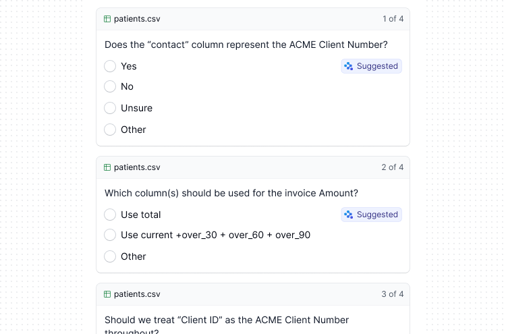Select Yes for the contact column question

(x=111, y=66)
